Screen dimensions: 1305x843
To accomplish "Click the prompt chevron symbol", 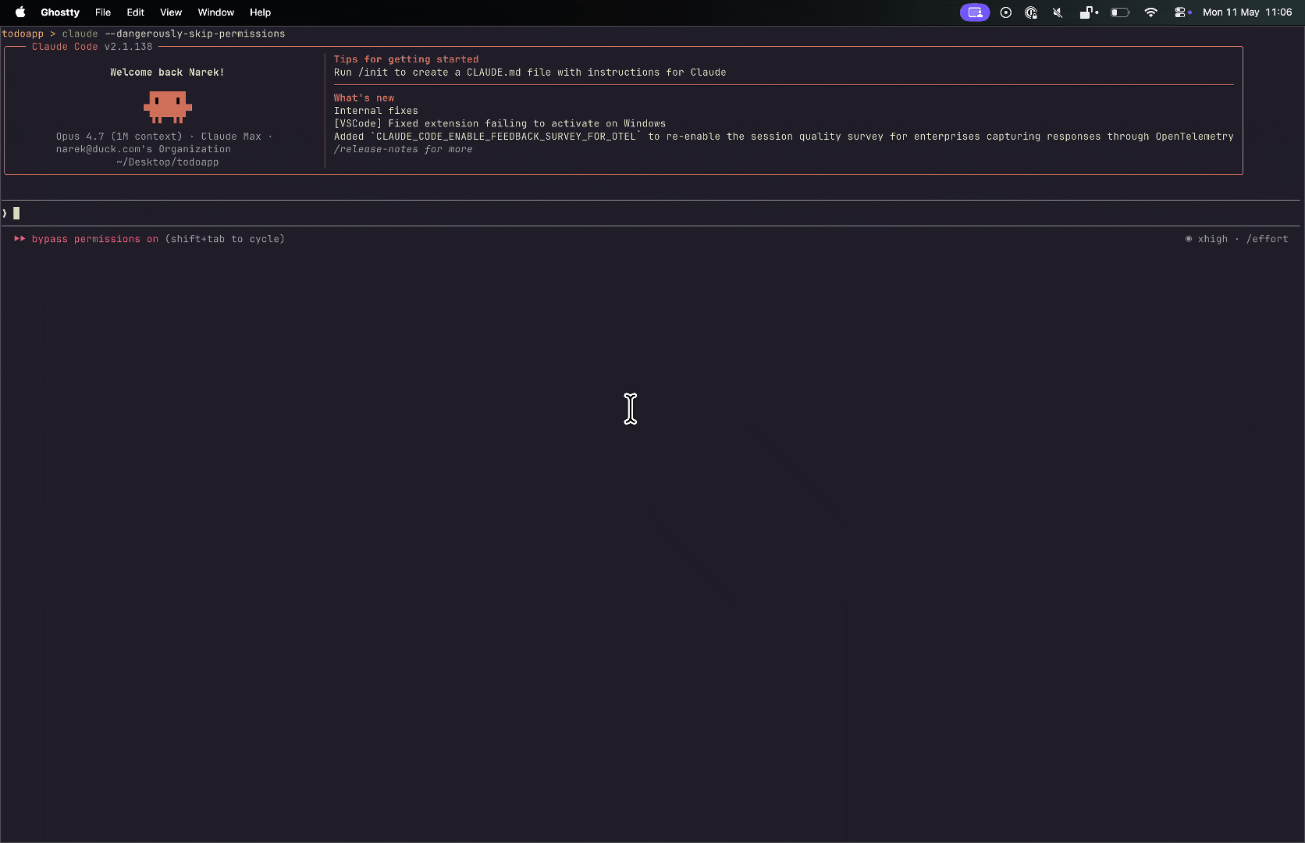I will [5, 213].
